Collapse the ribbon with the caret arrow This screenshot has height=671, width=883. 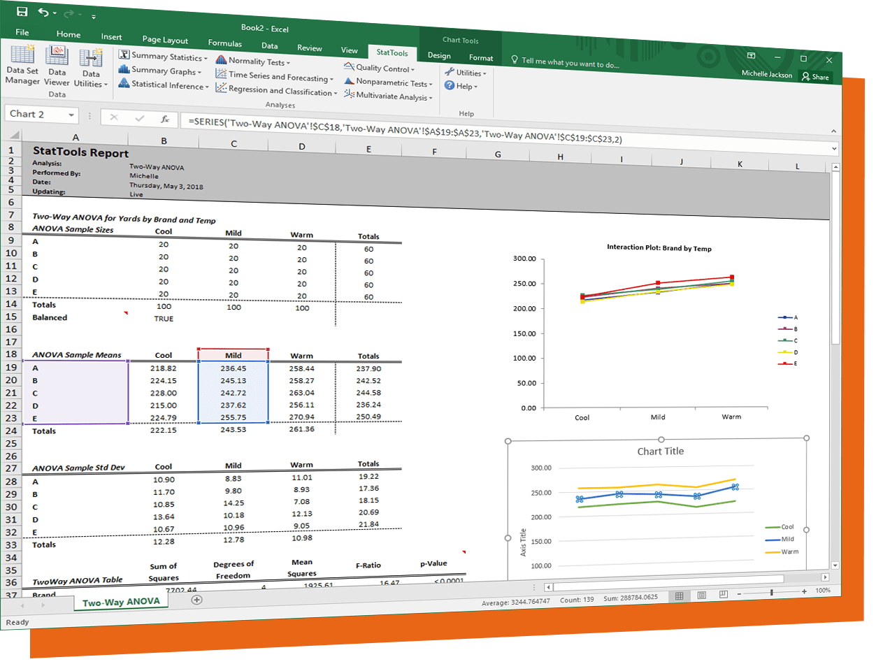click(x=833, y=131)
